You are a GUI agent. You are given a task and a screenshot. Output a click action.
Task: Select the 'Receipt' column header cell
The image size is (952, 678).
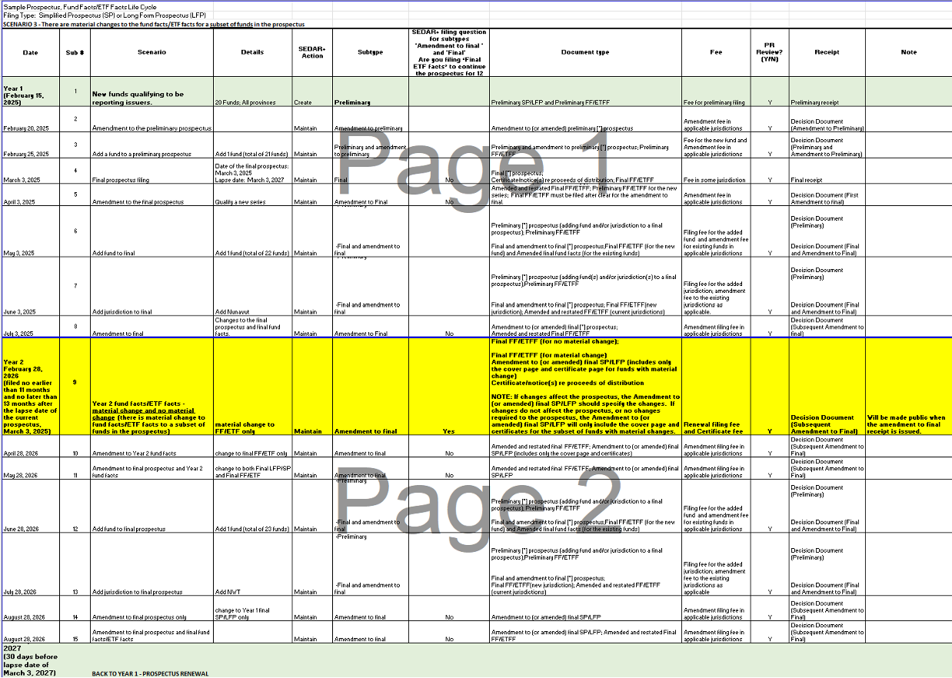pos(827,52)
